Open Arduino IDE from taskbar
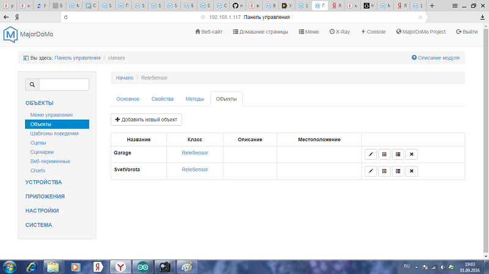 [143, 267]
